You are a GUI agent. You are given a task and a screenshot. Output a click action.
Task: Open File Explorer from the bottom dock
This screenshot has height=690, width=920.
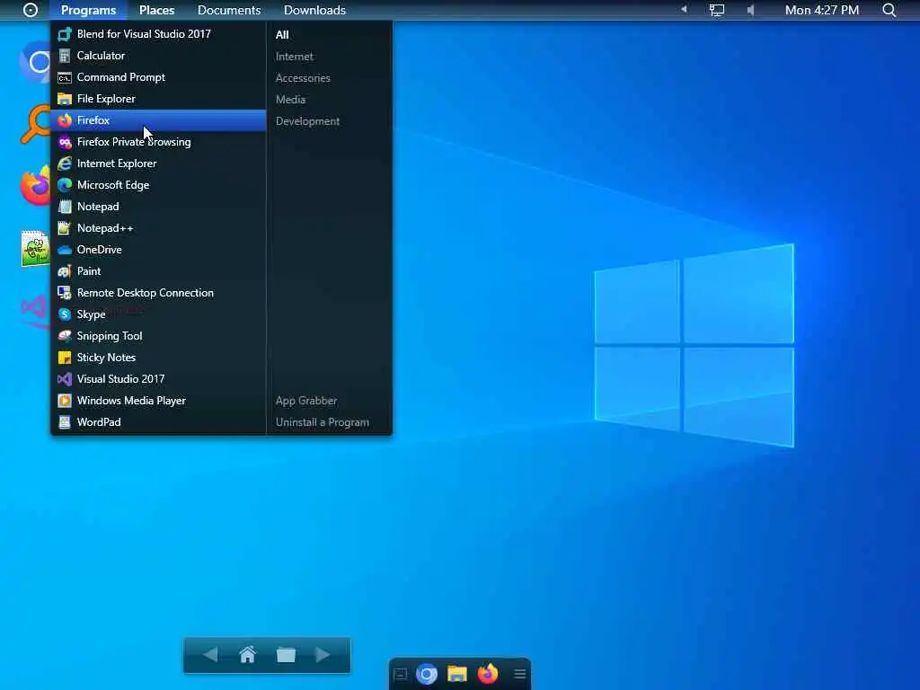tap(457, 674)
